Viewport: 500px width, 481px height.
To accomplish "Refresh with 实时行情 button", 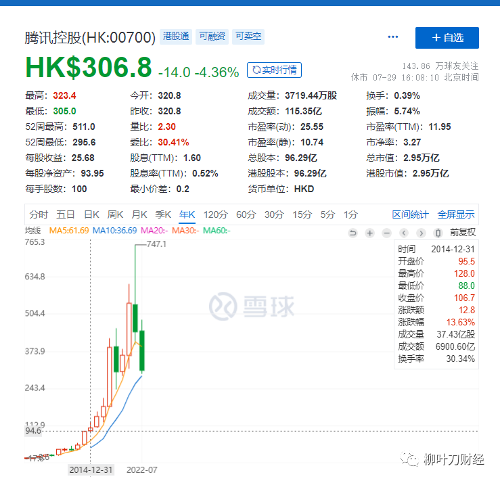I will 274,70.
